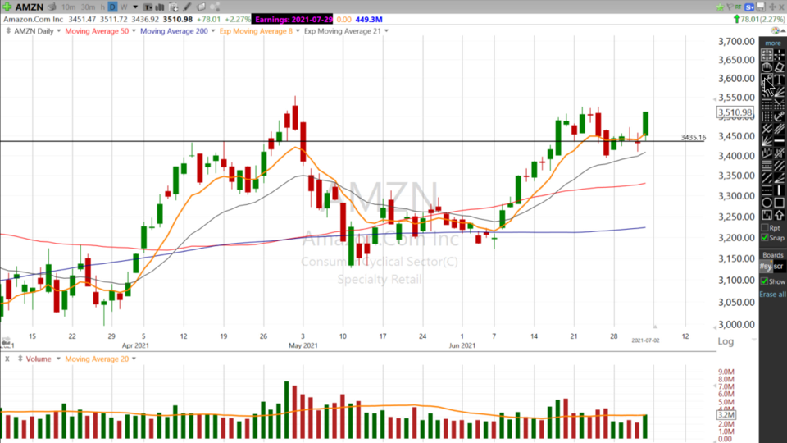Image resolution: width=787 pixels, height=443 pixels.
Task: Select the Daily (D) timeframe
Action: point(112,7)
